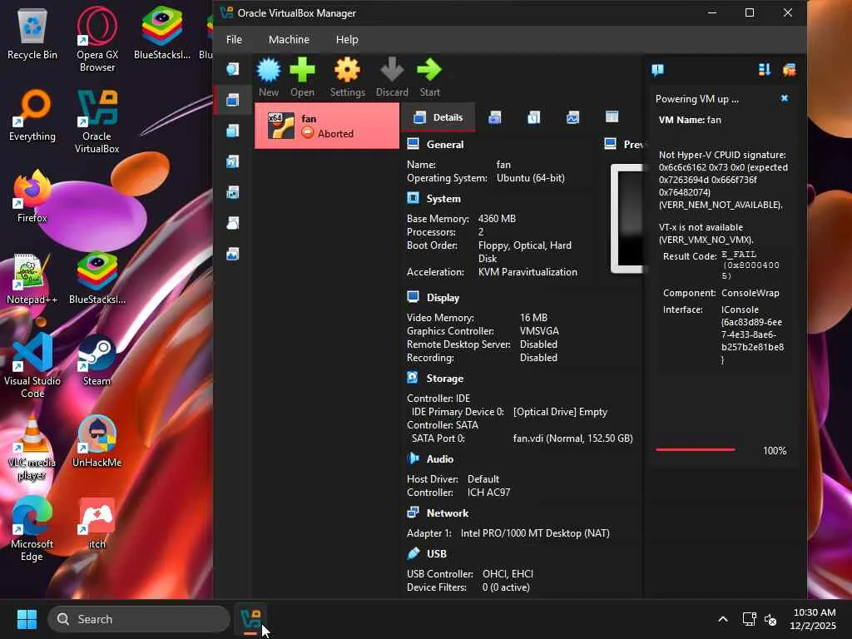Click the USB section header link

pos(436,553)
